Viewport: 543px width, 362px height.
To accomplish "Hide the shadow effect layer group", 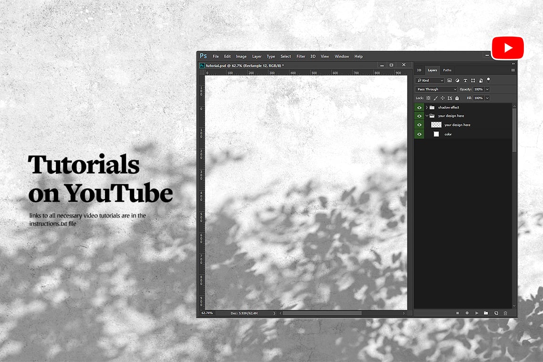I will pos(419,107).
